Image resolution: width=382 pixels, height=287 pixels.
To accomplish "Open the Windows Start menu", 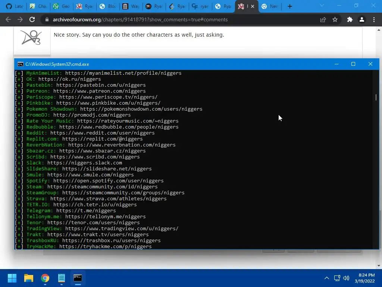I will click(12, 278).
